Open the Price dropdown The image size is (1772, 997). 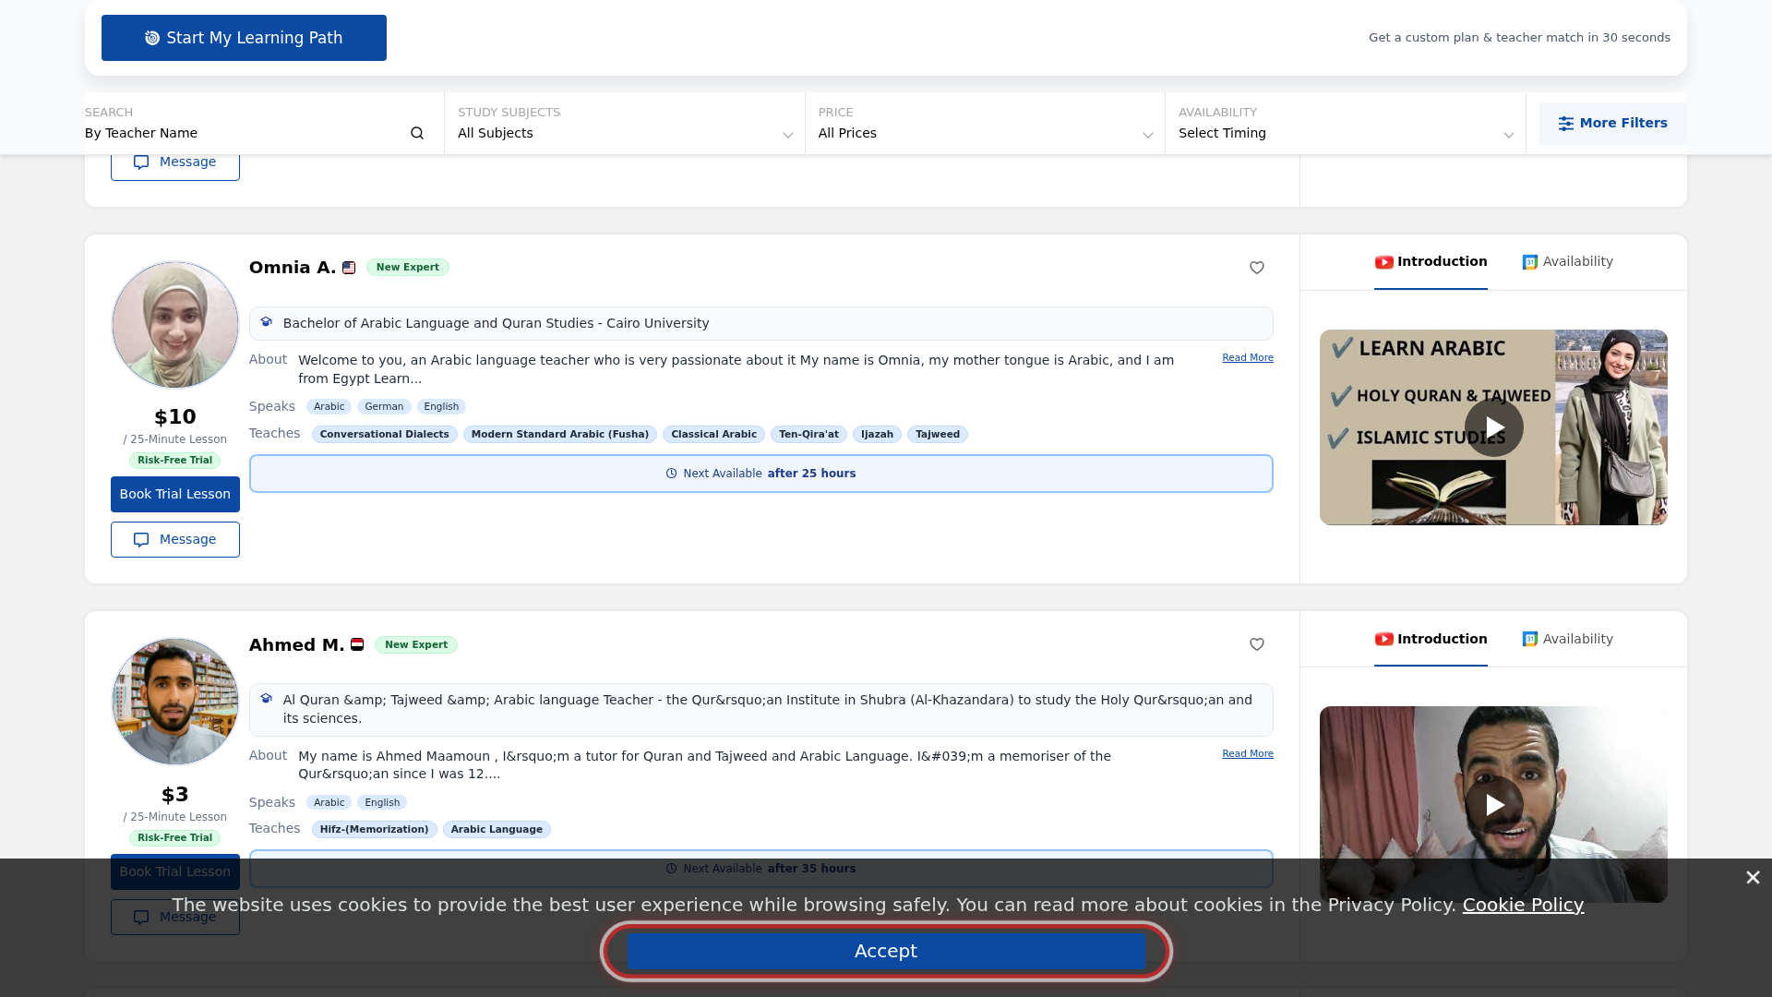tap(985, 123)
